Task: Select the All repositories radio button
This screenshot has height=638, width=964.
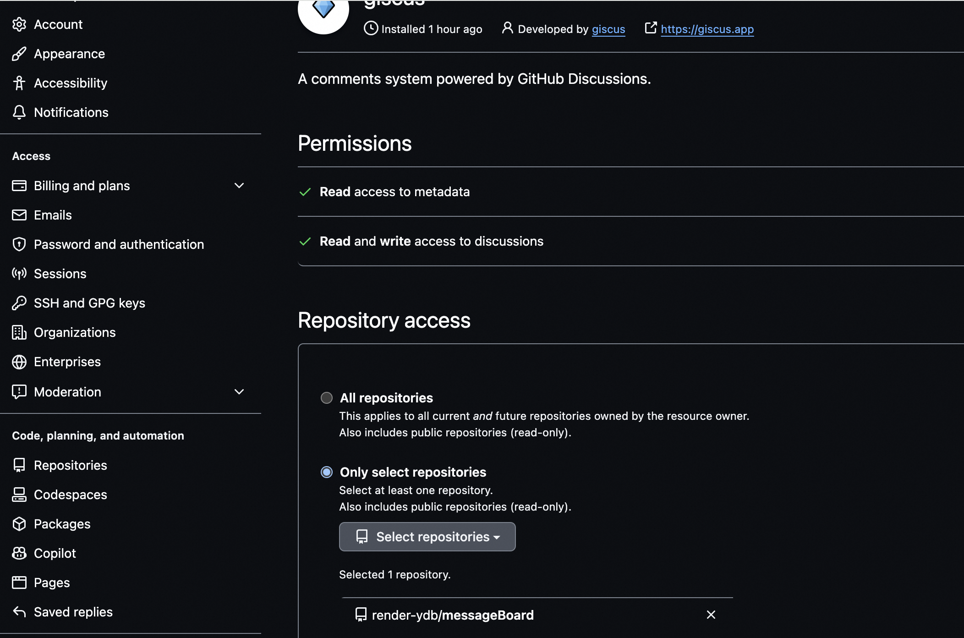Action: [x=327, y=398]
